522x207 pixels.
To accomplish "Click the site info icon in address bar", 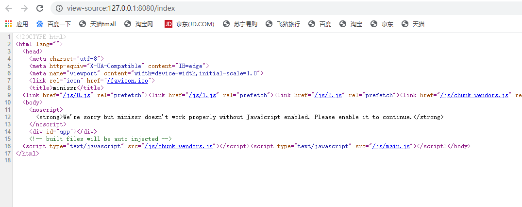I will point(59,8).
